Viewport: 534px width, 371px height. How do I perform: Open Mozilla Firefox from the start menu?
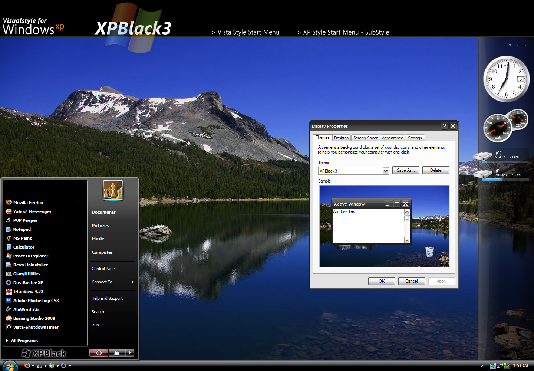click(25, 203)
